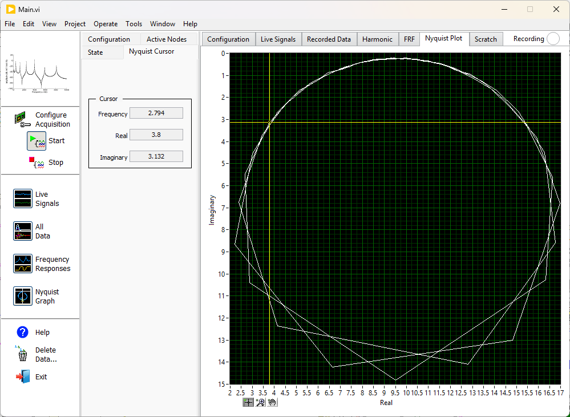The width and height of the screenshot is (570, 417).
Task: Click the Frequency Responses sidebar label
Action: click(52, 264)
